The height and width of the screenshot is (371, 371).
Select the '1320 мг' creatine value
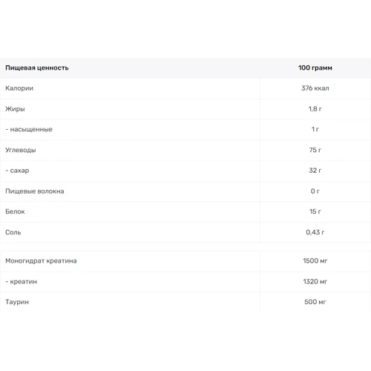[315, 281]
